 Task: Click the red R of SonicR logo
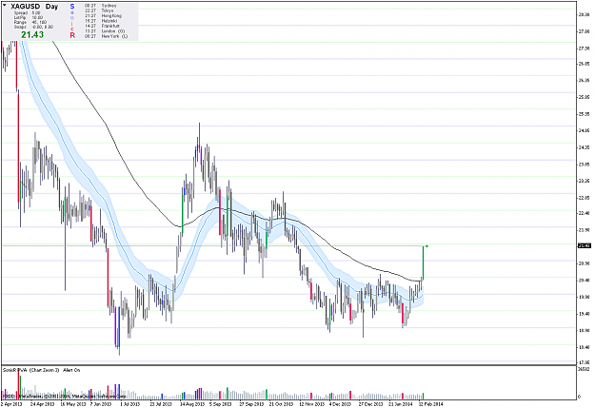72,35
